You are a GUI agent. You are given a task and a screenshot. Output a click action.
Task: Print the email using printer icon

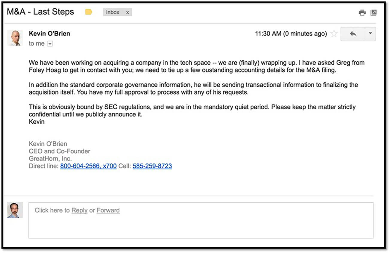pos(362,13)
